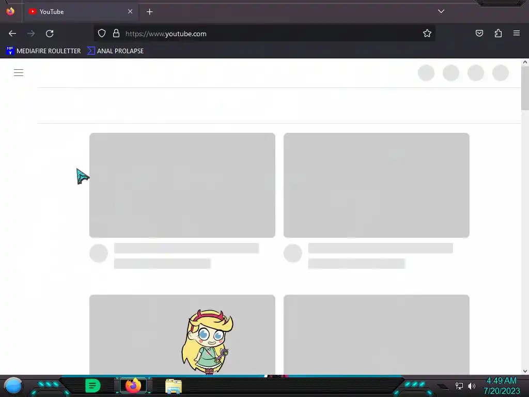Image resolution: width=529 pixels, height=397 pixels.
Task: Open the Extensions puzzle icon
Action: pos(498,33)
